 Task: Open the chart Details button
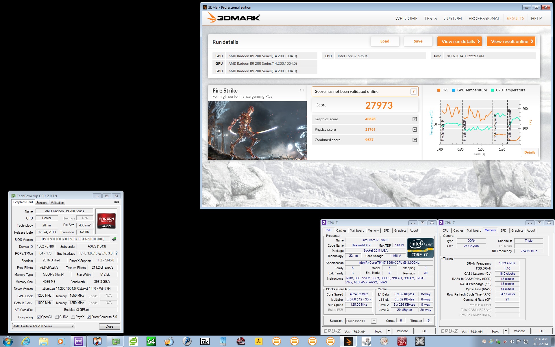[x=530, y=152]
